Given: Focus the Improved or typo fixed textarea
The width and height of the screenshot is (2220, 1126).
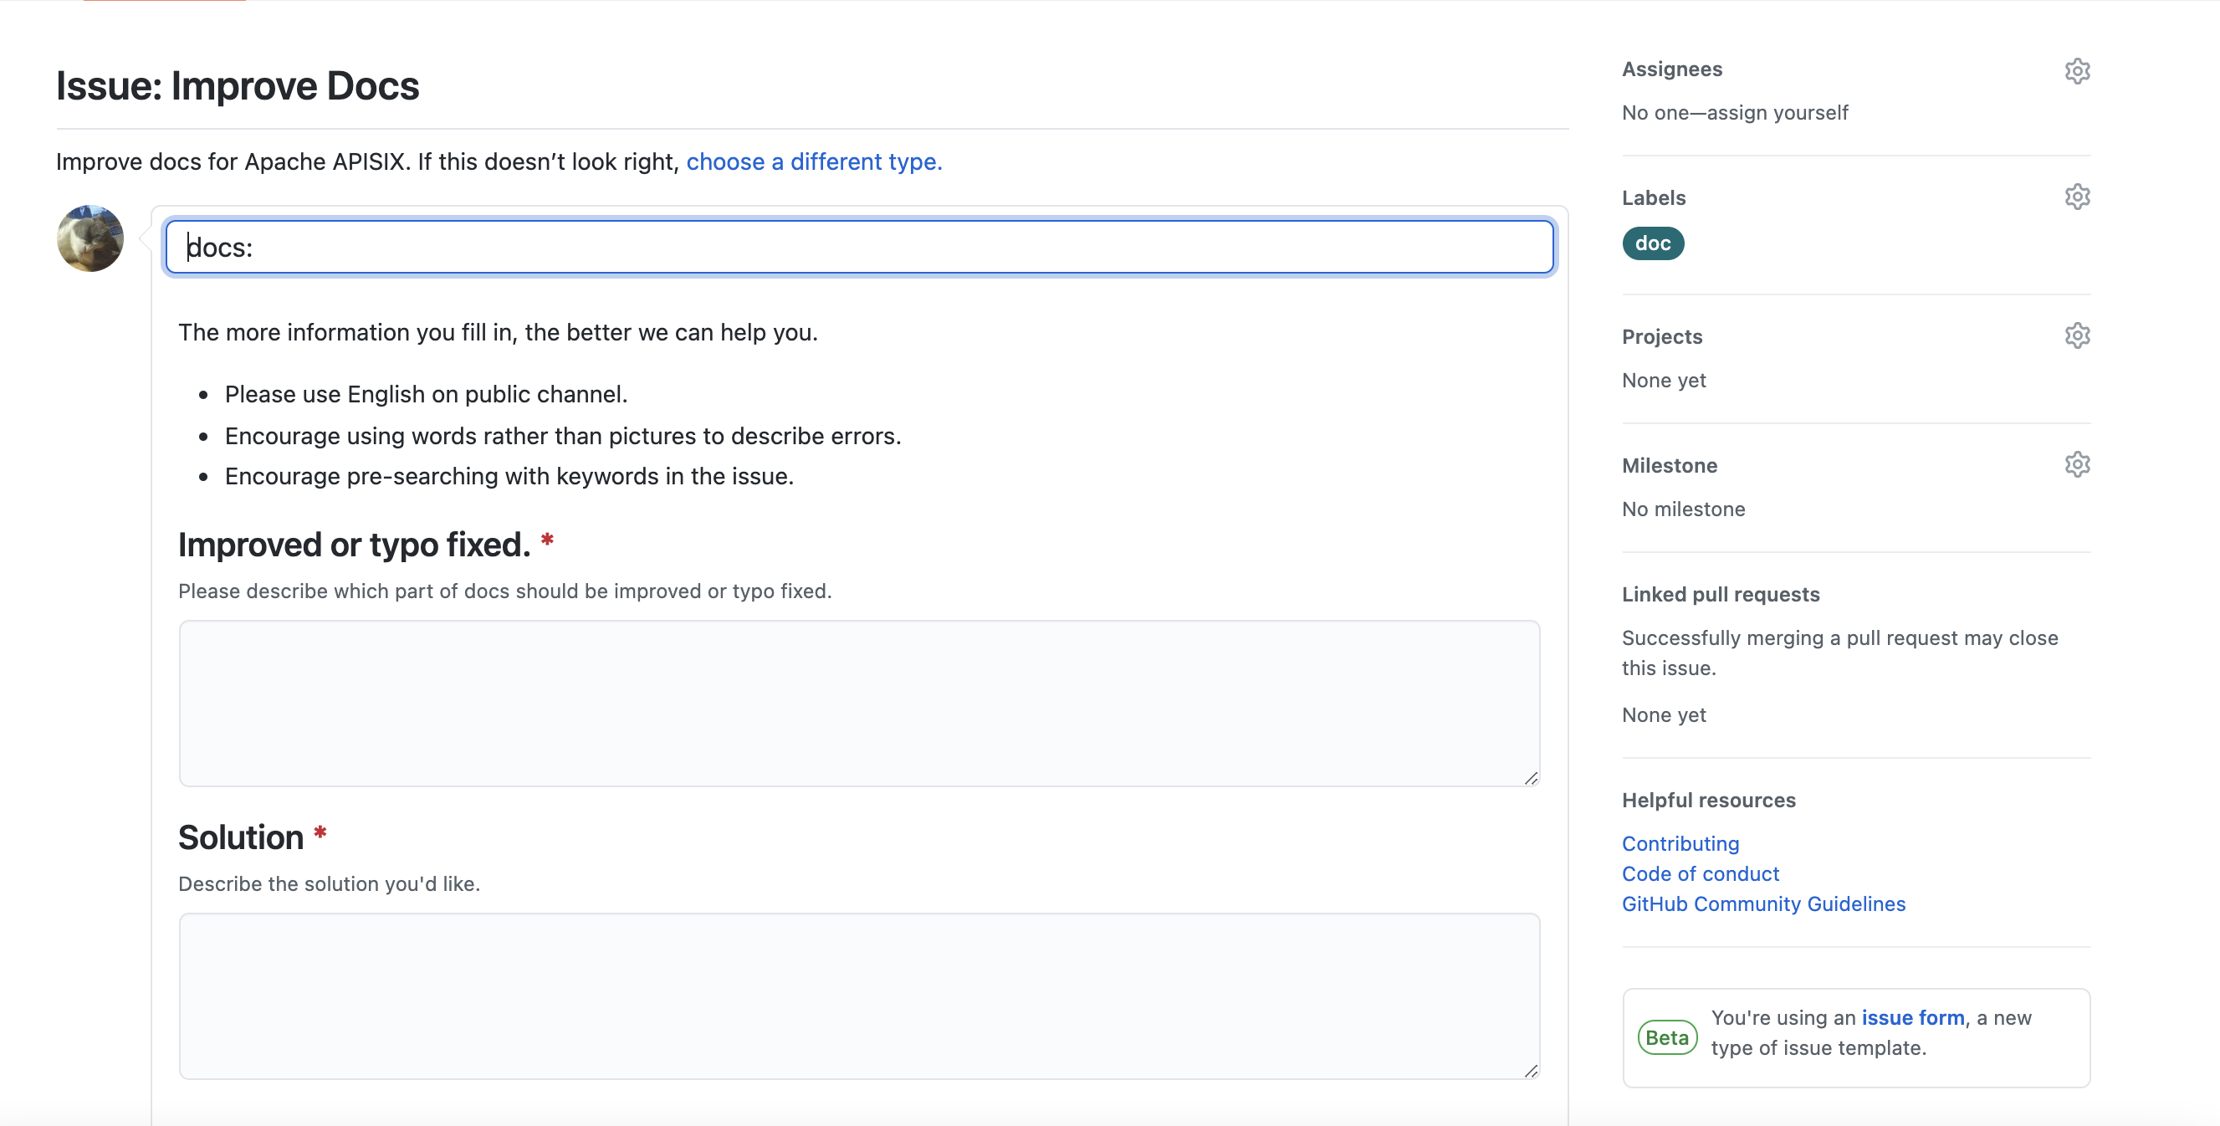Looking at the screenshot, I should pyautogui.click(x=858, y=703).
